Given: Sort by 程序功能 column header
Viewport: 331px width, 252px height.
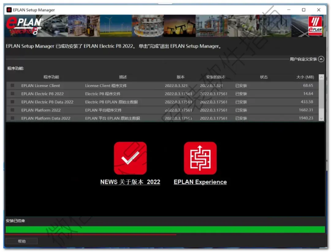Looking at the screenshot, I should point(51,77).
